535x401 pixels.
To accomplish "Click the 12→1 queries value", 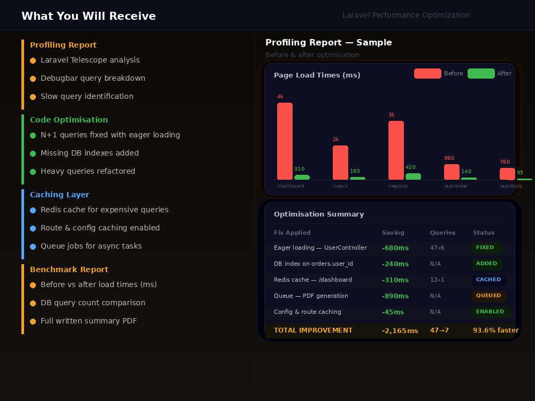I will pyautogui.click(x=437, y=280).
